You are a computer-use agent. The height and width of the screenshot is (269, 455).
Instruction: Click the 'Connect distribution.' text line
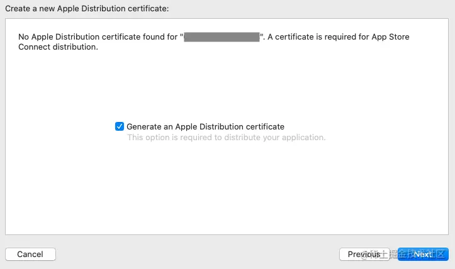pos(58,47)
